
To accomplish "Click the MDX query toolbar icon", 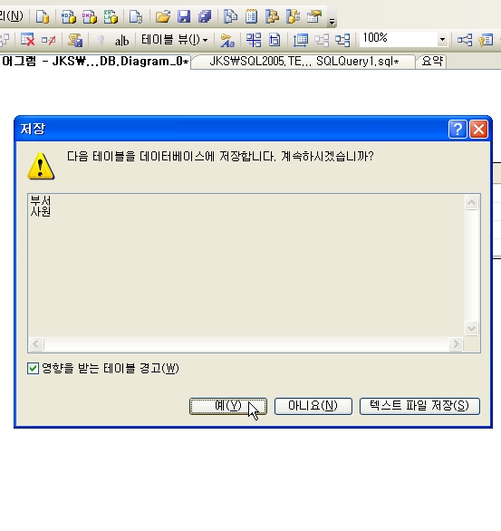I will 69,16.
